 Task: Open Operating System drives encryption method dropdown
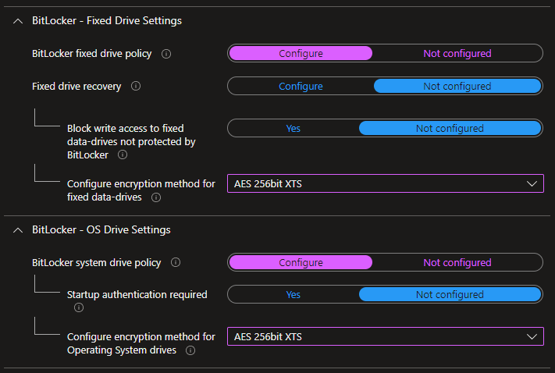pyautogui.click(x=385, y=337)
